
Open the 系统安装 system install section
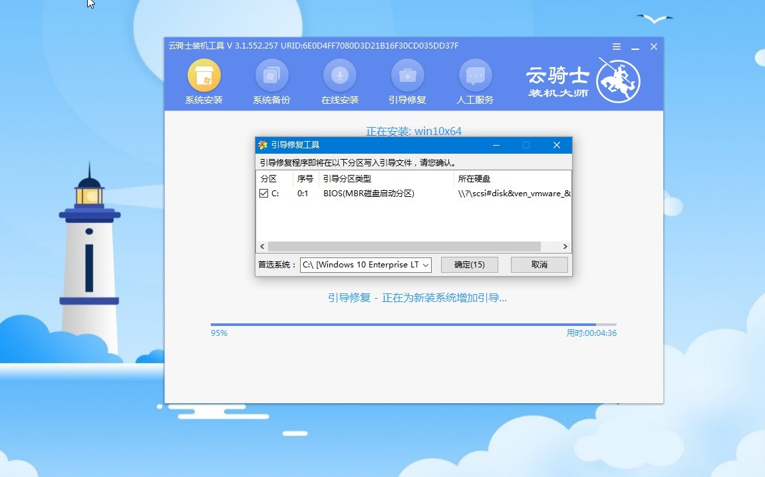pyautogui.click(x=204, y=82)
